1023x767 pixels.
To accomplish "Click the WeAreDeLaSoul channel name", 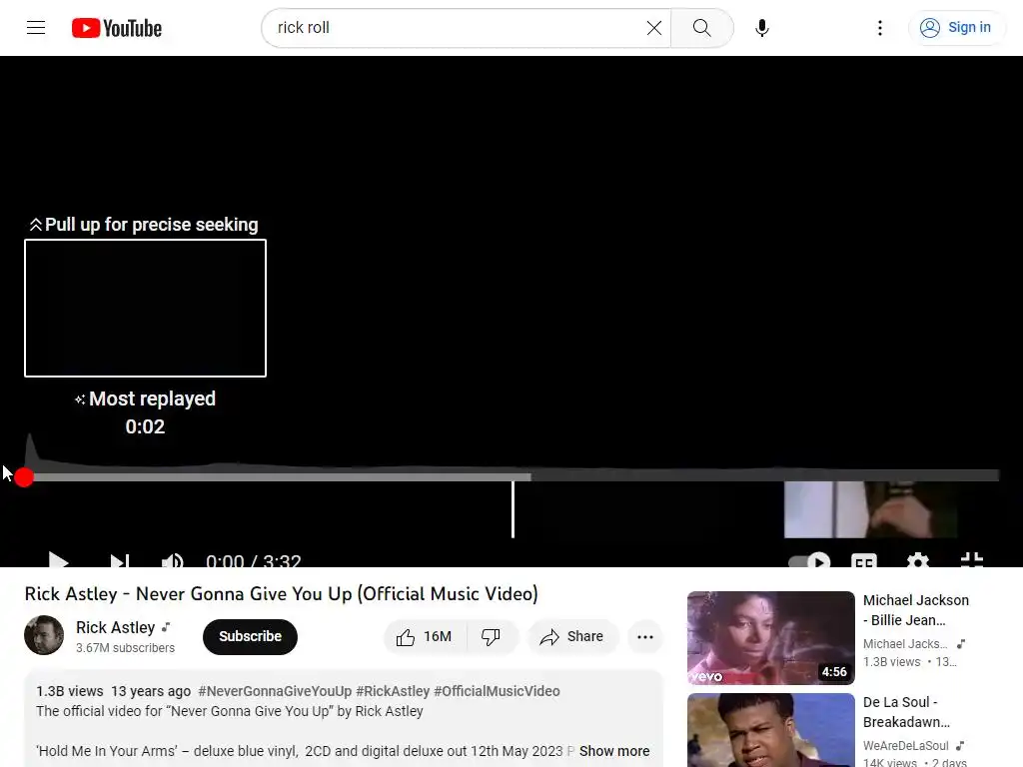I will (x=905, y=745).
